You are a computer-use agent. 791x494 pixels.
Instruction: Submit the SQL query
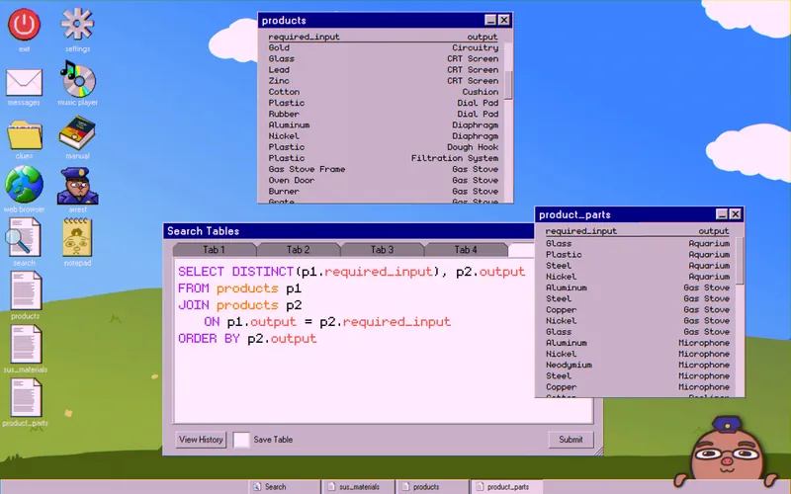point(571,440)
